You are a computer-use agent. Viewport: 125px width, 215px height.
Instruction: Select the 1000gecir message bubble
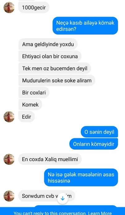pos(34,7)
